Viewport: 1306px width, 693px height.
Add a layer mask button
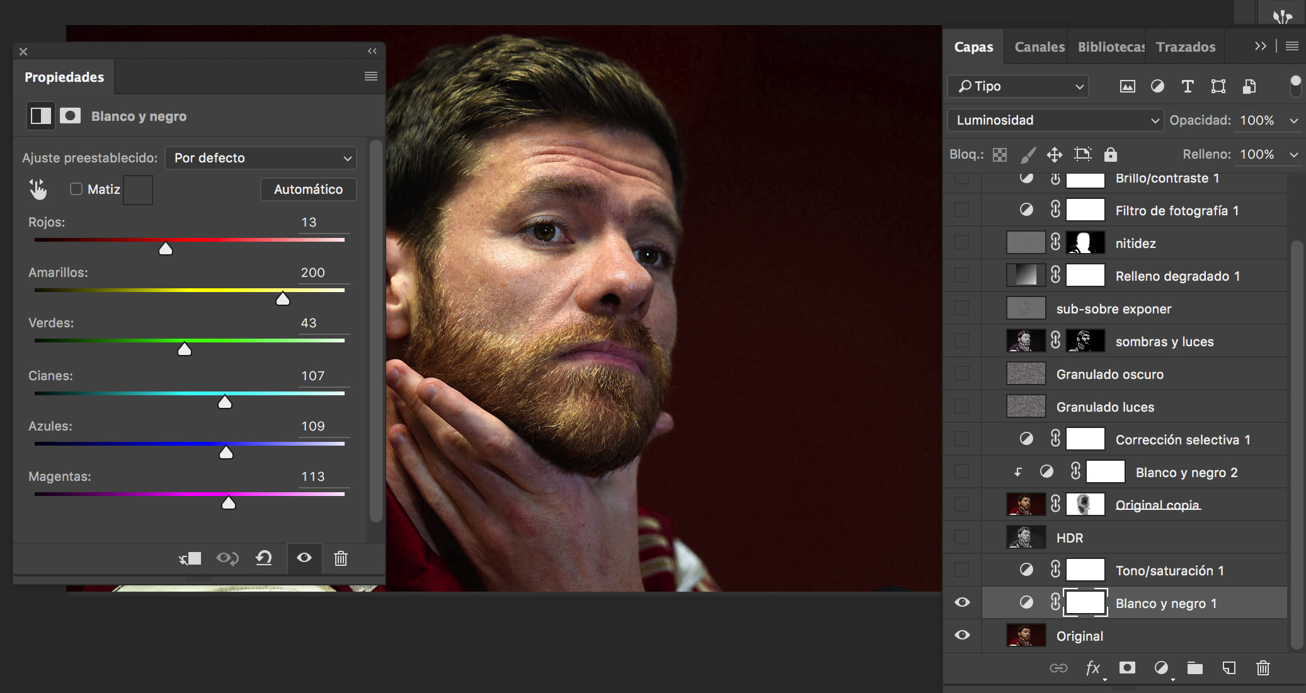pyautogui.click(x=1127, y=668)
